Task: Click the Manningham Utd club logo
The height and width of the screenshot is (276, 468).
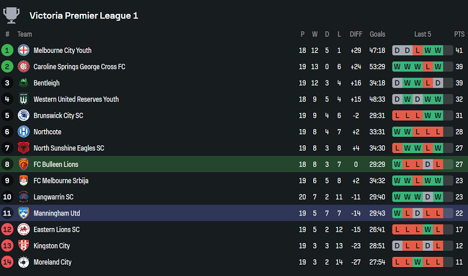Action: tap(23, 213)
